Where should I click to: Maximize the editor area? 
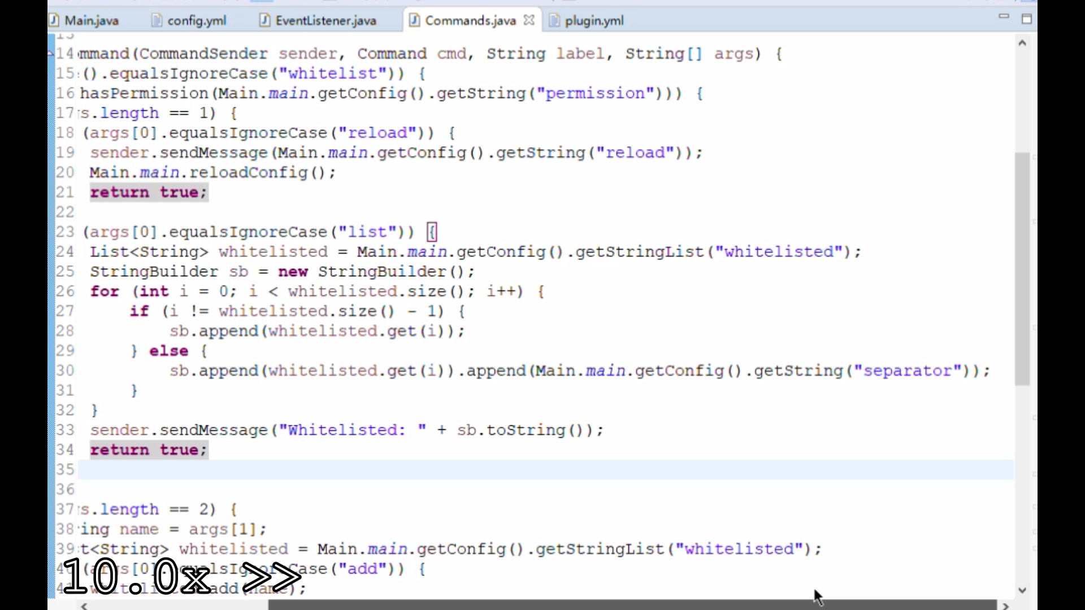[x=1027, y=19]
